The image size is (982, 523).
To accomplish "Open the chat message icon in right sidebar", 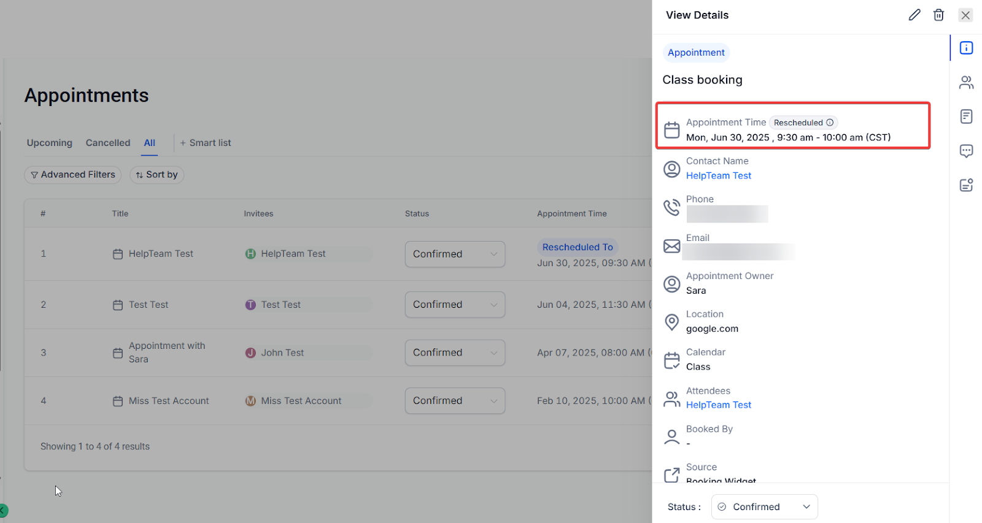I will [x=966, y=151].
